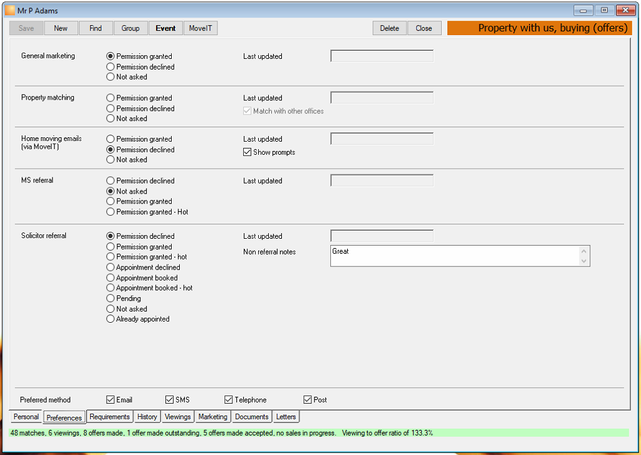Screen dimensions: 641x455
Task: Click the greyed Save button
Action: click(26, 28)
